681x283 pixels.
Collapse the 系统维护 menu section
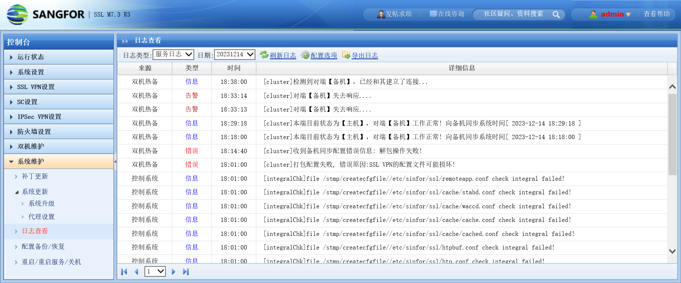coord(31,162)
